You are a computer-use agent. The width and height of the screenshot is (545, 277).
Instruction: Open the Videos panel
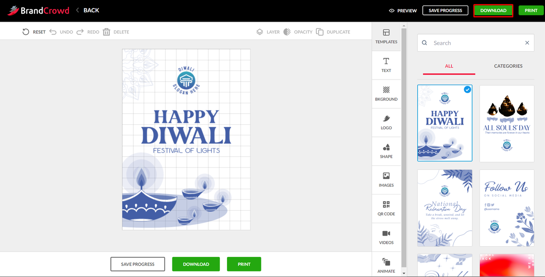(386, 237)
